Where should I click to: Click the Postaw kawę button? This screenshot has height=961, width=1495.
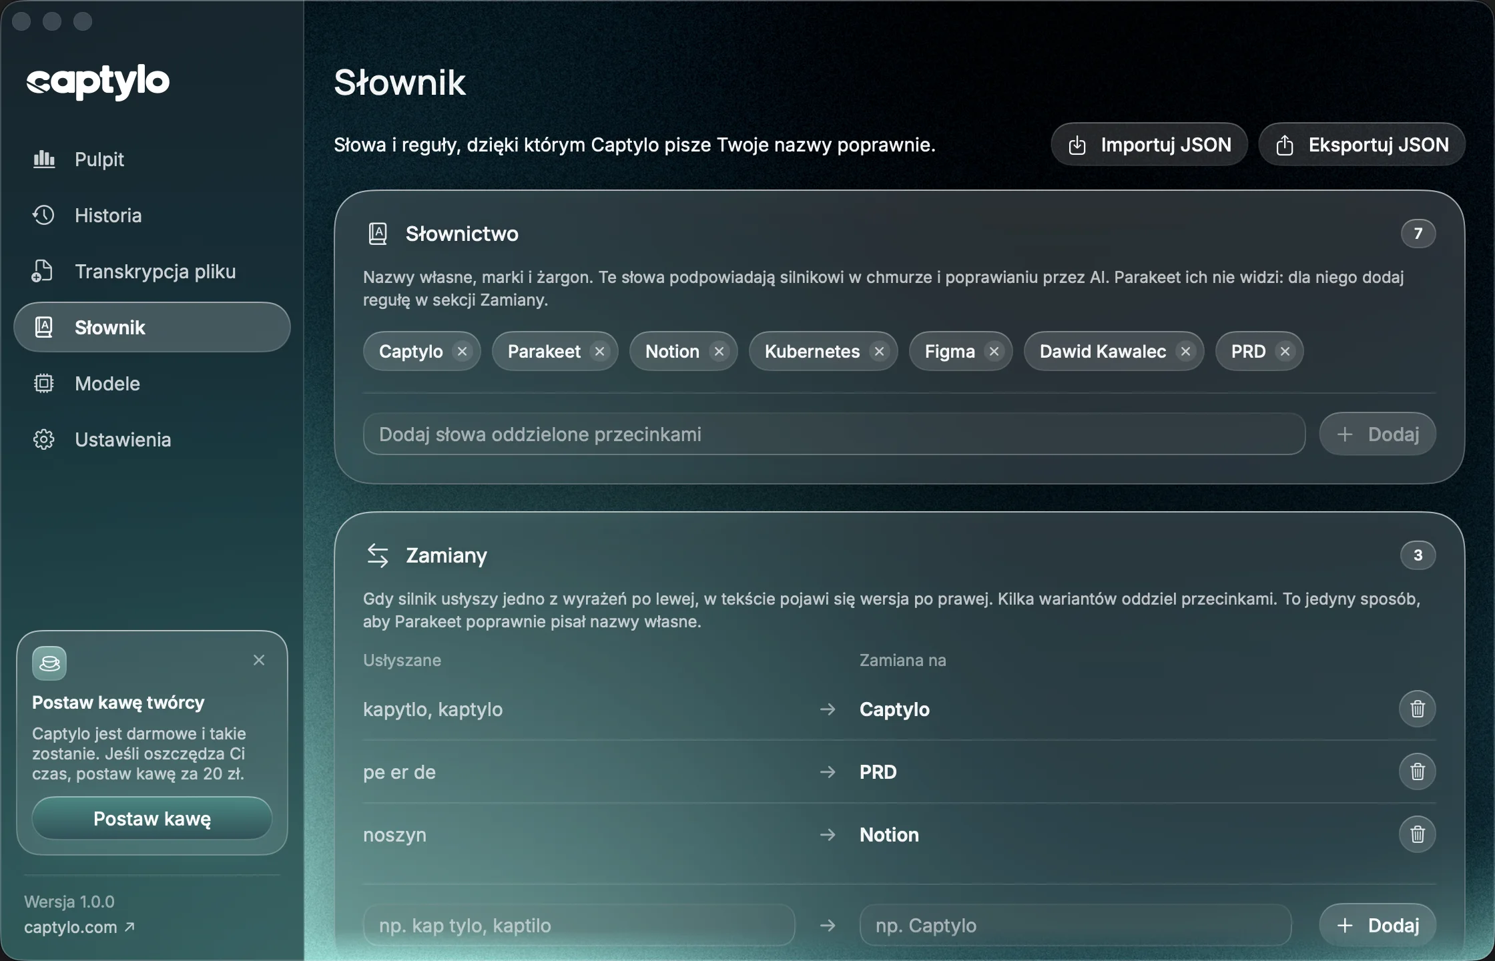152,819
